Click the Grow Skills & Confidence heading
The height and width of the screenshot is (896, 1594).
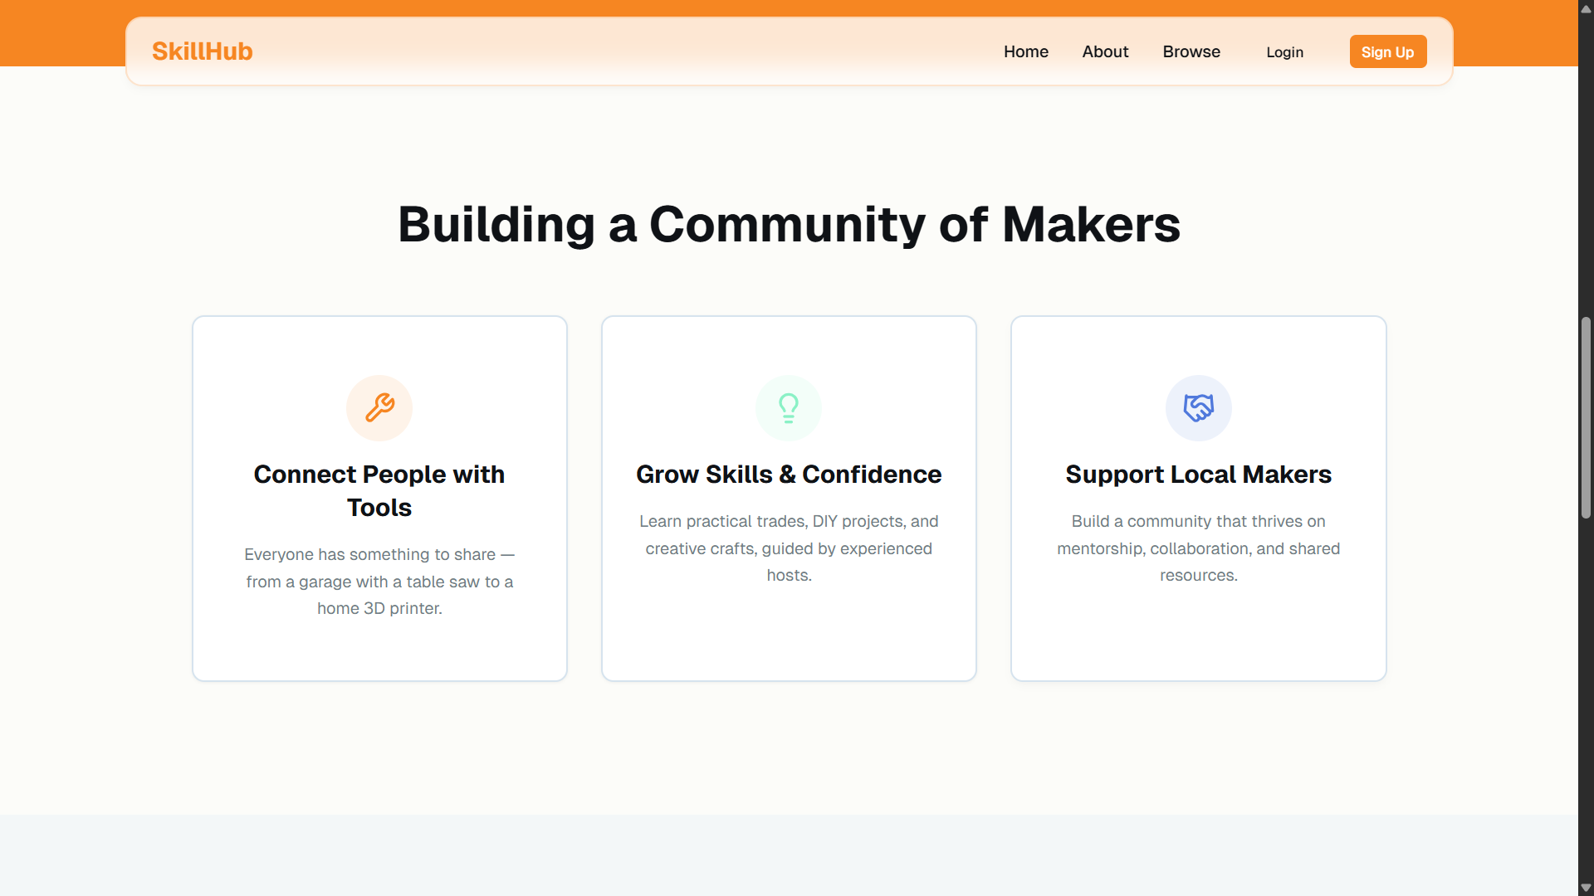tap(788, 475)
